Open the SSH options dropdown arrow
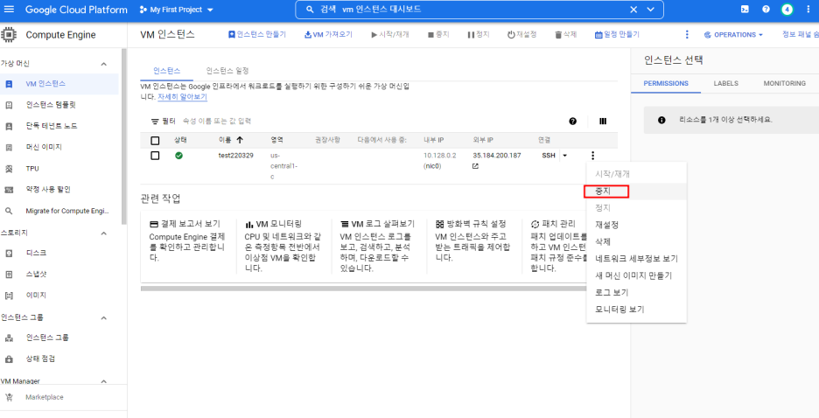 [564, 156]
